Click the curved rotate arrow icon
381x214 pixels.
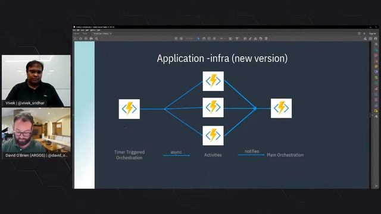click(x=261, y=39)
